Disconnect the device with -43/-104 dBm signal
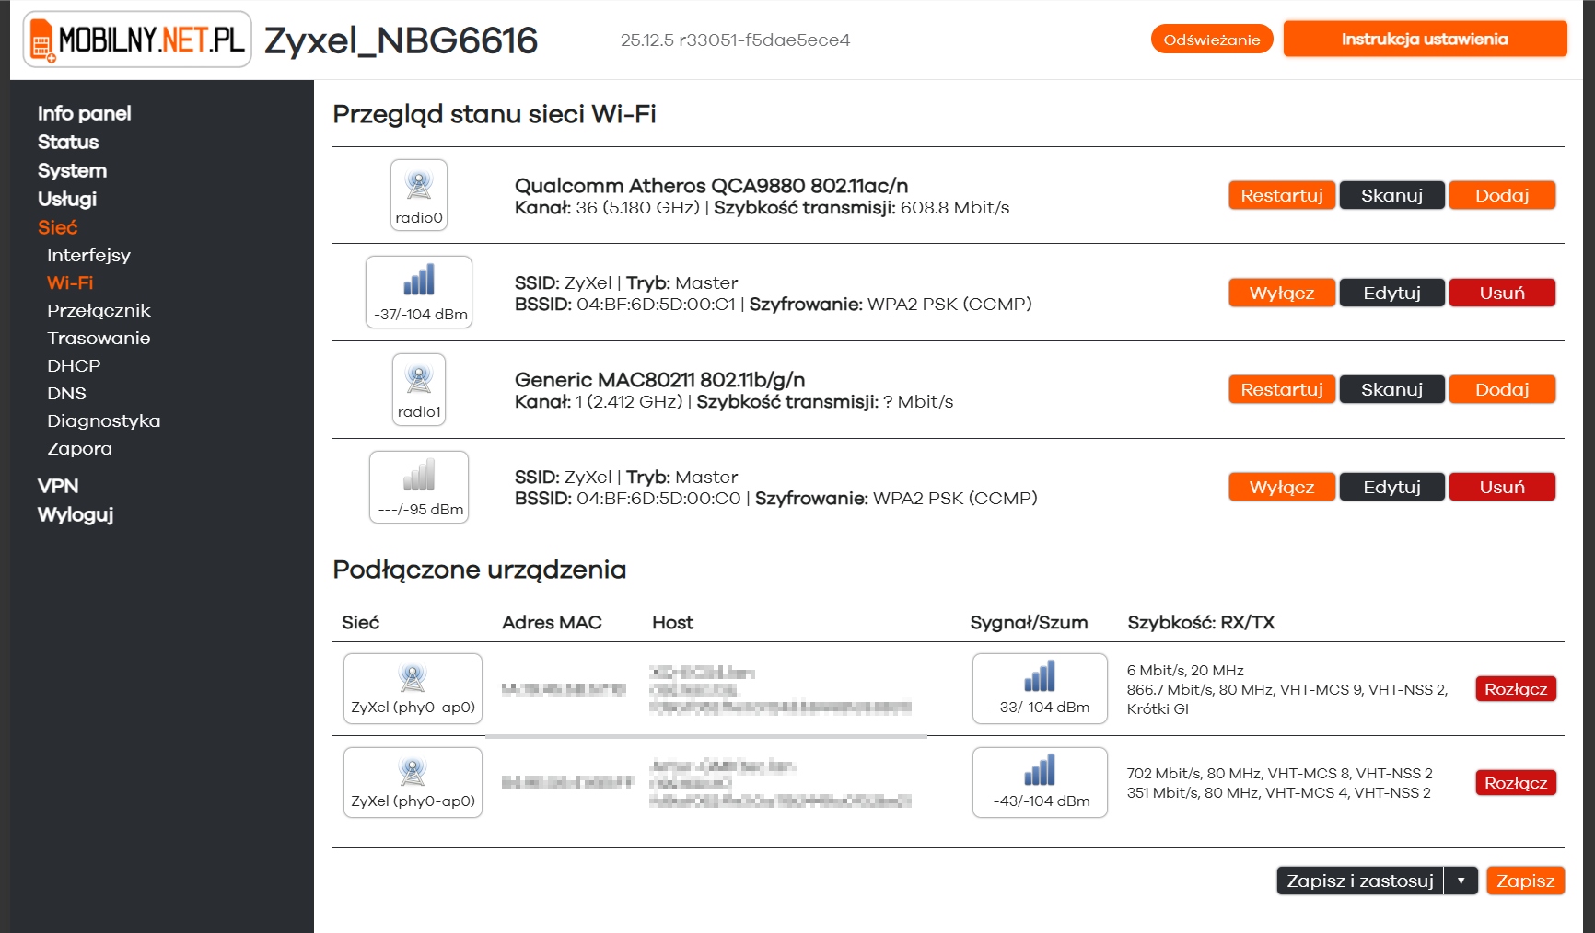 point(1516,783)
